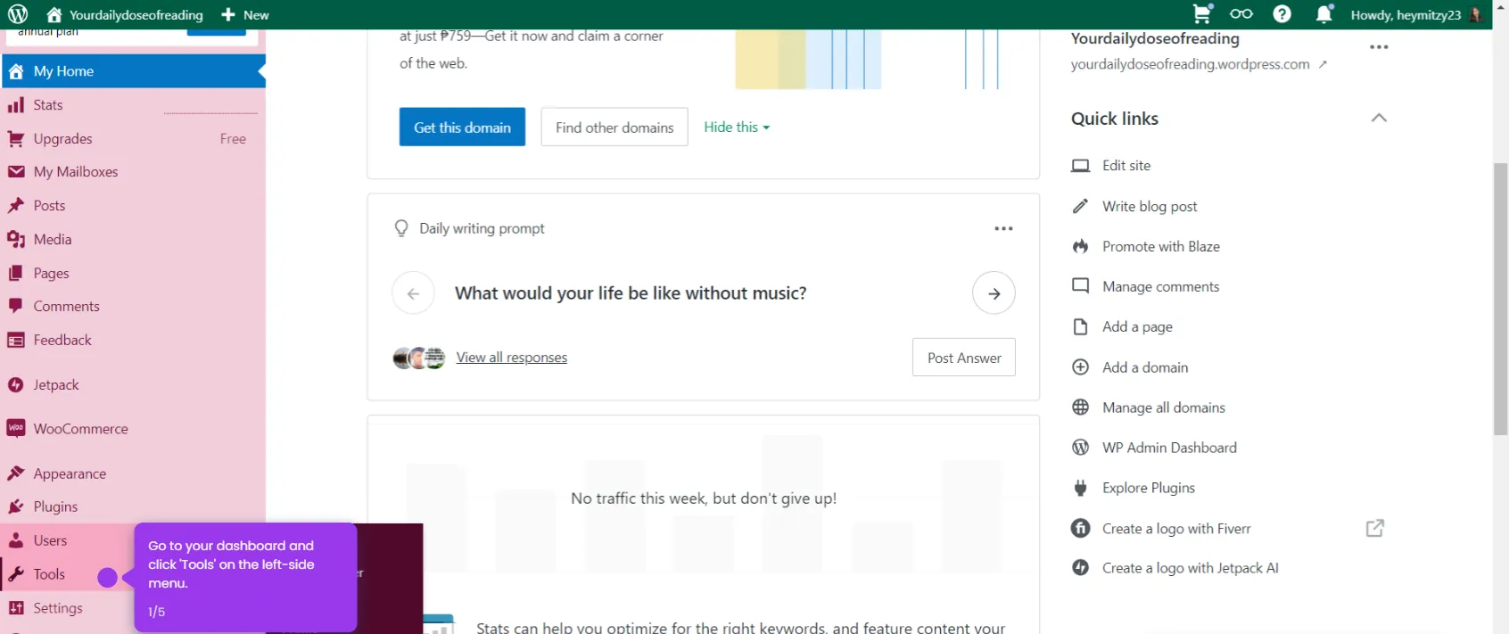Collapse the Quick links section
1509x634 pixels.
pos(1379,118)
